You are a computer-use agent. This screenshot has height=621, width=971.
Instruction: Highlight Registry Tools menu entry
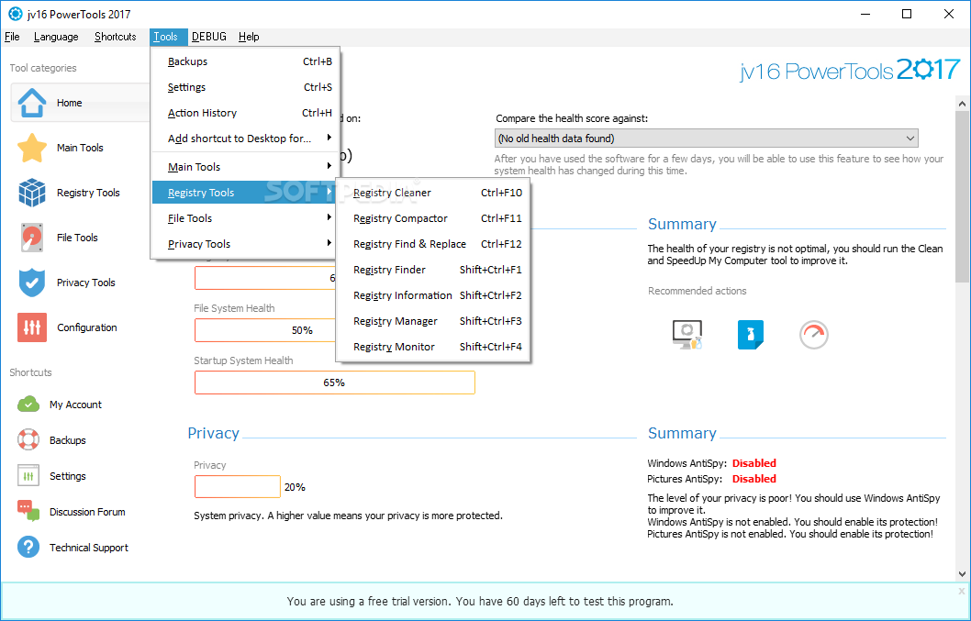pyautogui.click(x=245, y=193)
